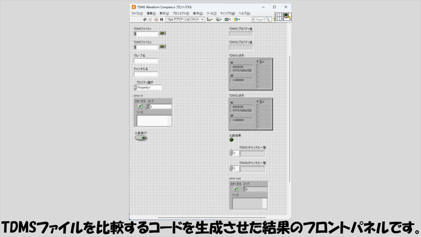
Task: Click the TDMS1波形 Y array index stepper
Action: point(260,62)
